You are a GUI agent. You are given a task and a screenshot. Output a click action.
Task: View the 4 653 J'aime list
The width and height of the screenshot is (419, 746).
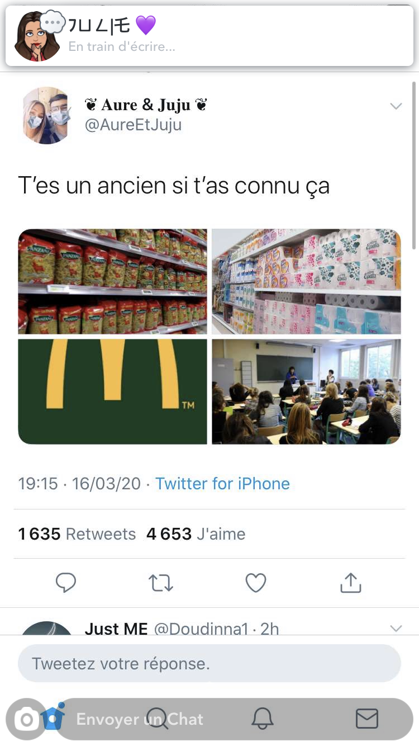click(x=196, y=534)
